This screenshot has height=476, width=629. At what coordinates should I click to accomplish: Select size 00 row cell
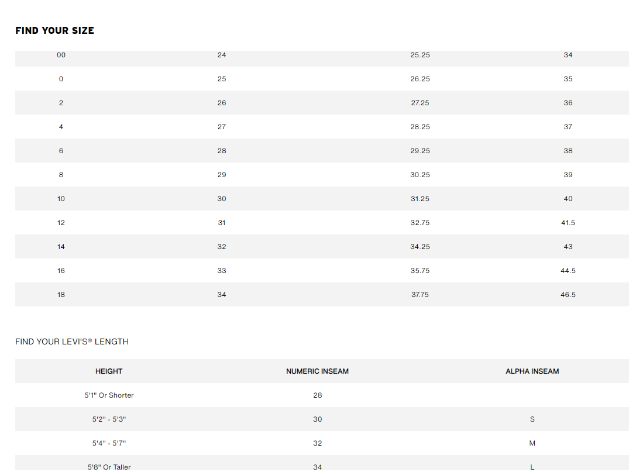click(x=61, y=55)
